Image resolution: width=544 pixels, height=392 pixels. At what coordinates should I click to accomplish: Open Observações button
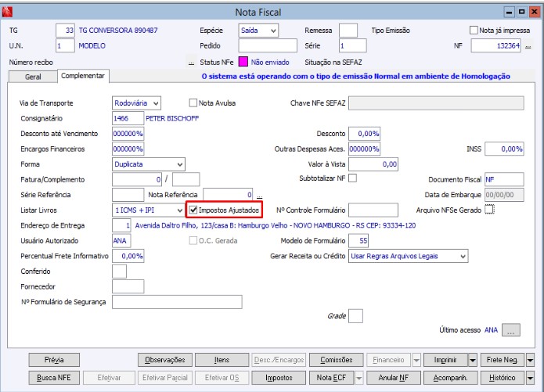tap(165, 360)
